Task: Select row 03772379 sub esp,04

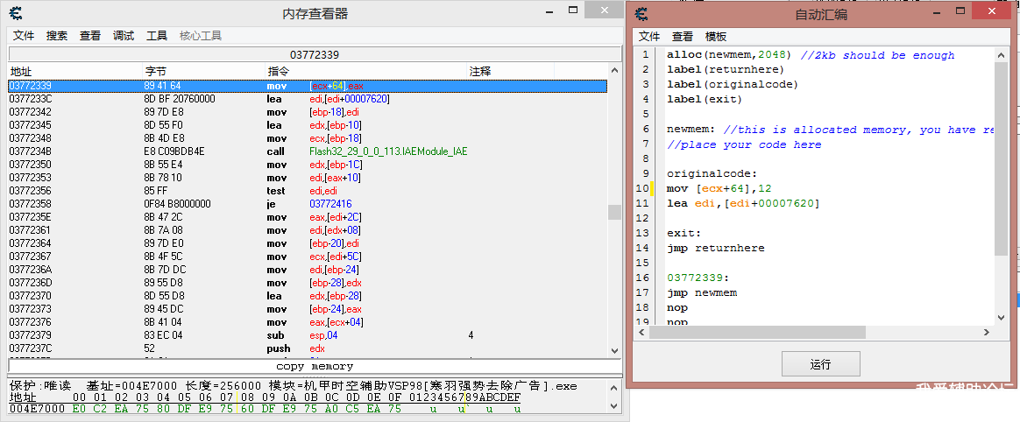Action: 308,335
